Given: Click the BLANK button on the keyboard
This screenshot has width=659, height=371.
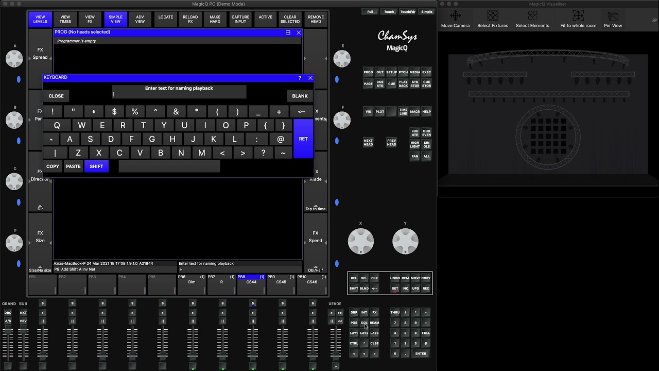Looking at the screenshot, I should pos(300,96).
